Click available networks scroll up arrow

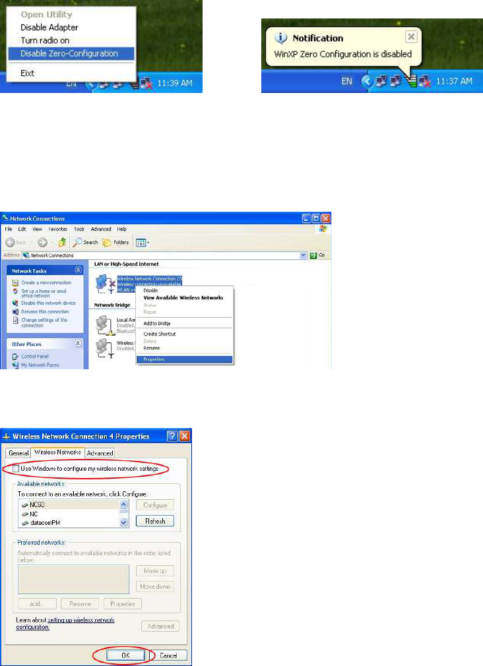[x=124, y=504]
